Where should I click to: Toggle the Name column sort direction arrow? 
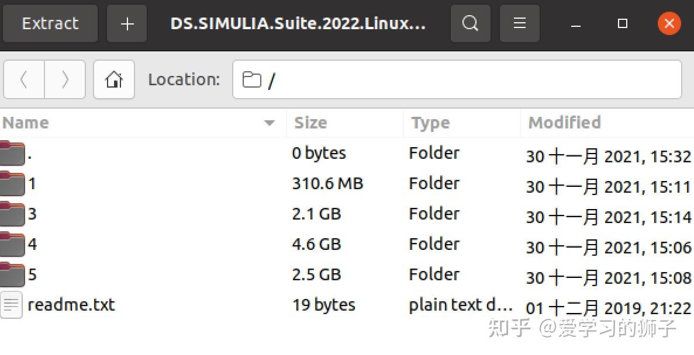[x=270, y=123]
